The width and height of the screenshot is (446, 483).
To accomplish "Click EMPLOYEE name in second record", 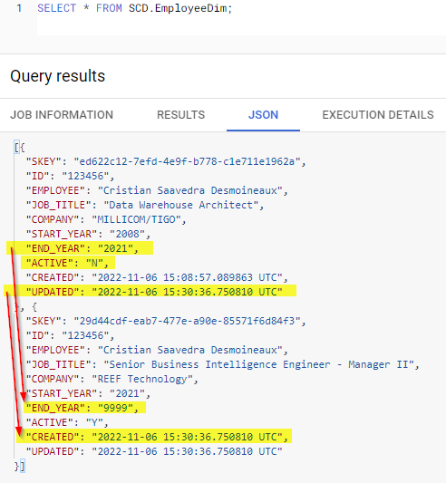I will [x=189, y=350].
